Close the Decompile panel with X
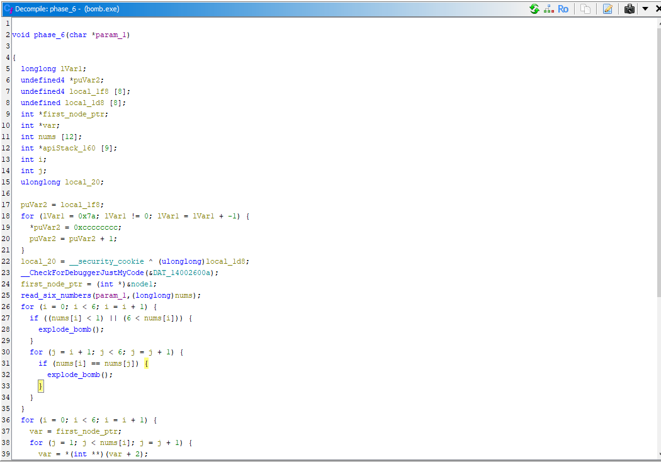The height and width of the screenshot is (462, 661). click(656, 9)
